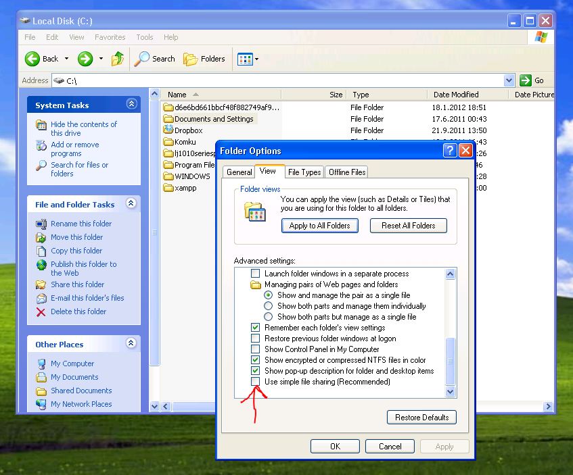Viewport: 573px width, 475px height.
Task: Click the Apply to All Folders button
Action: (319, 226)
